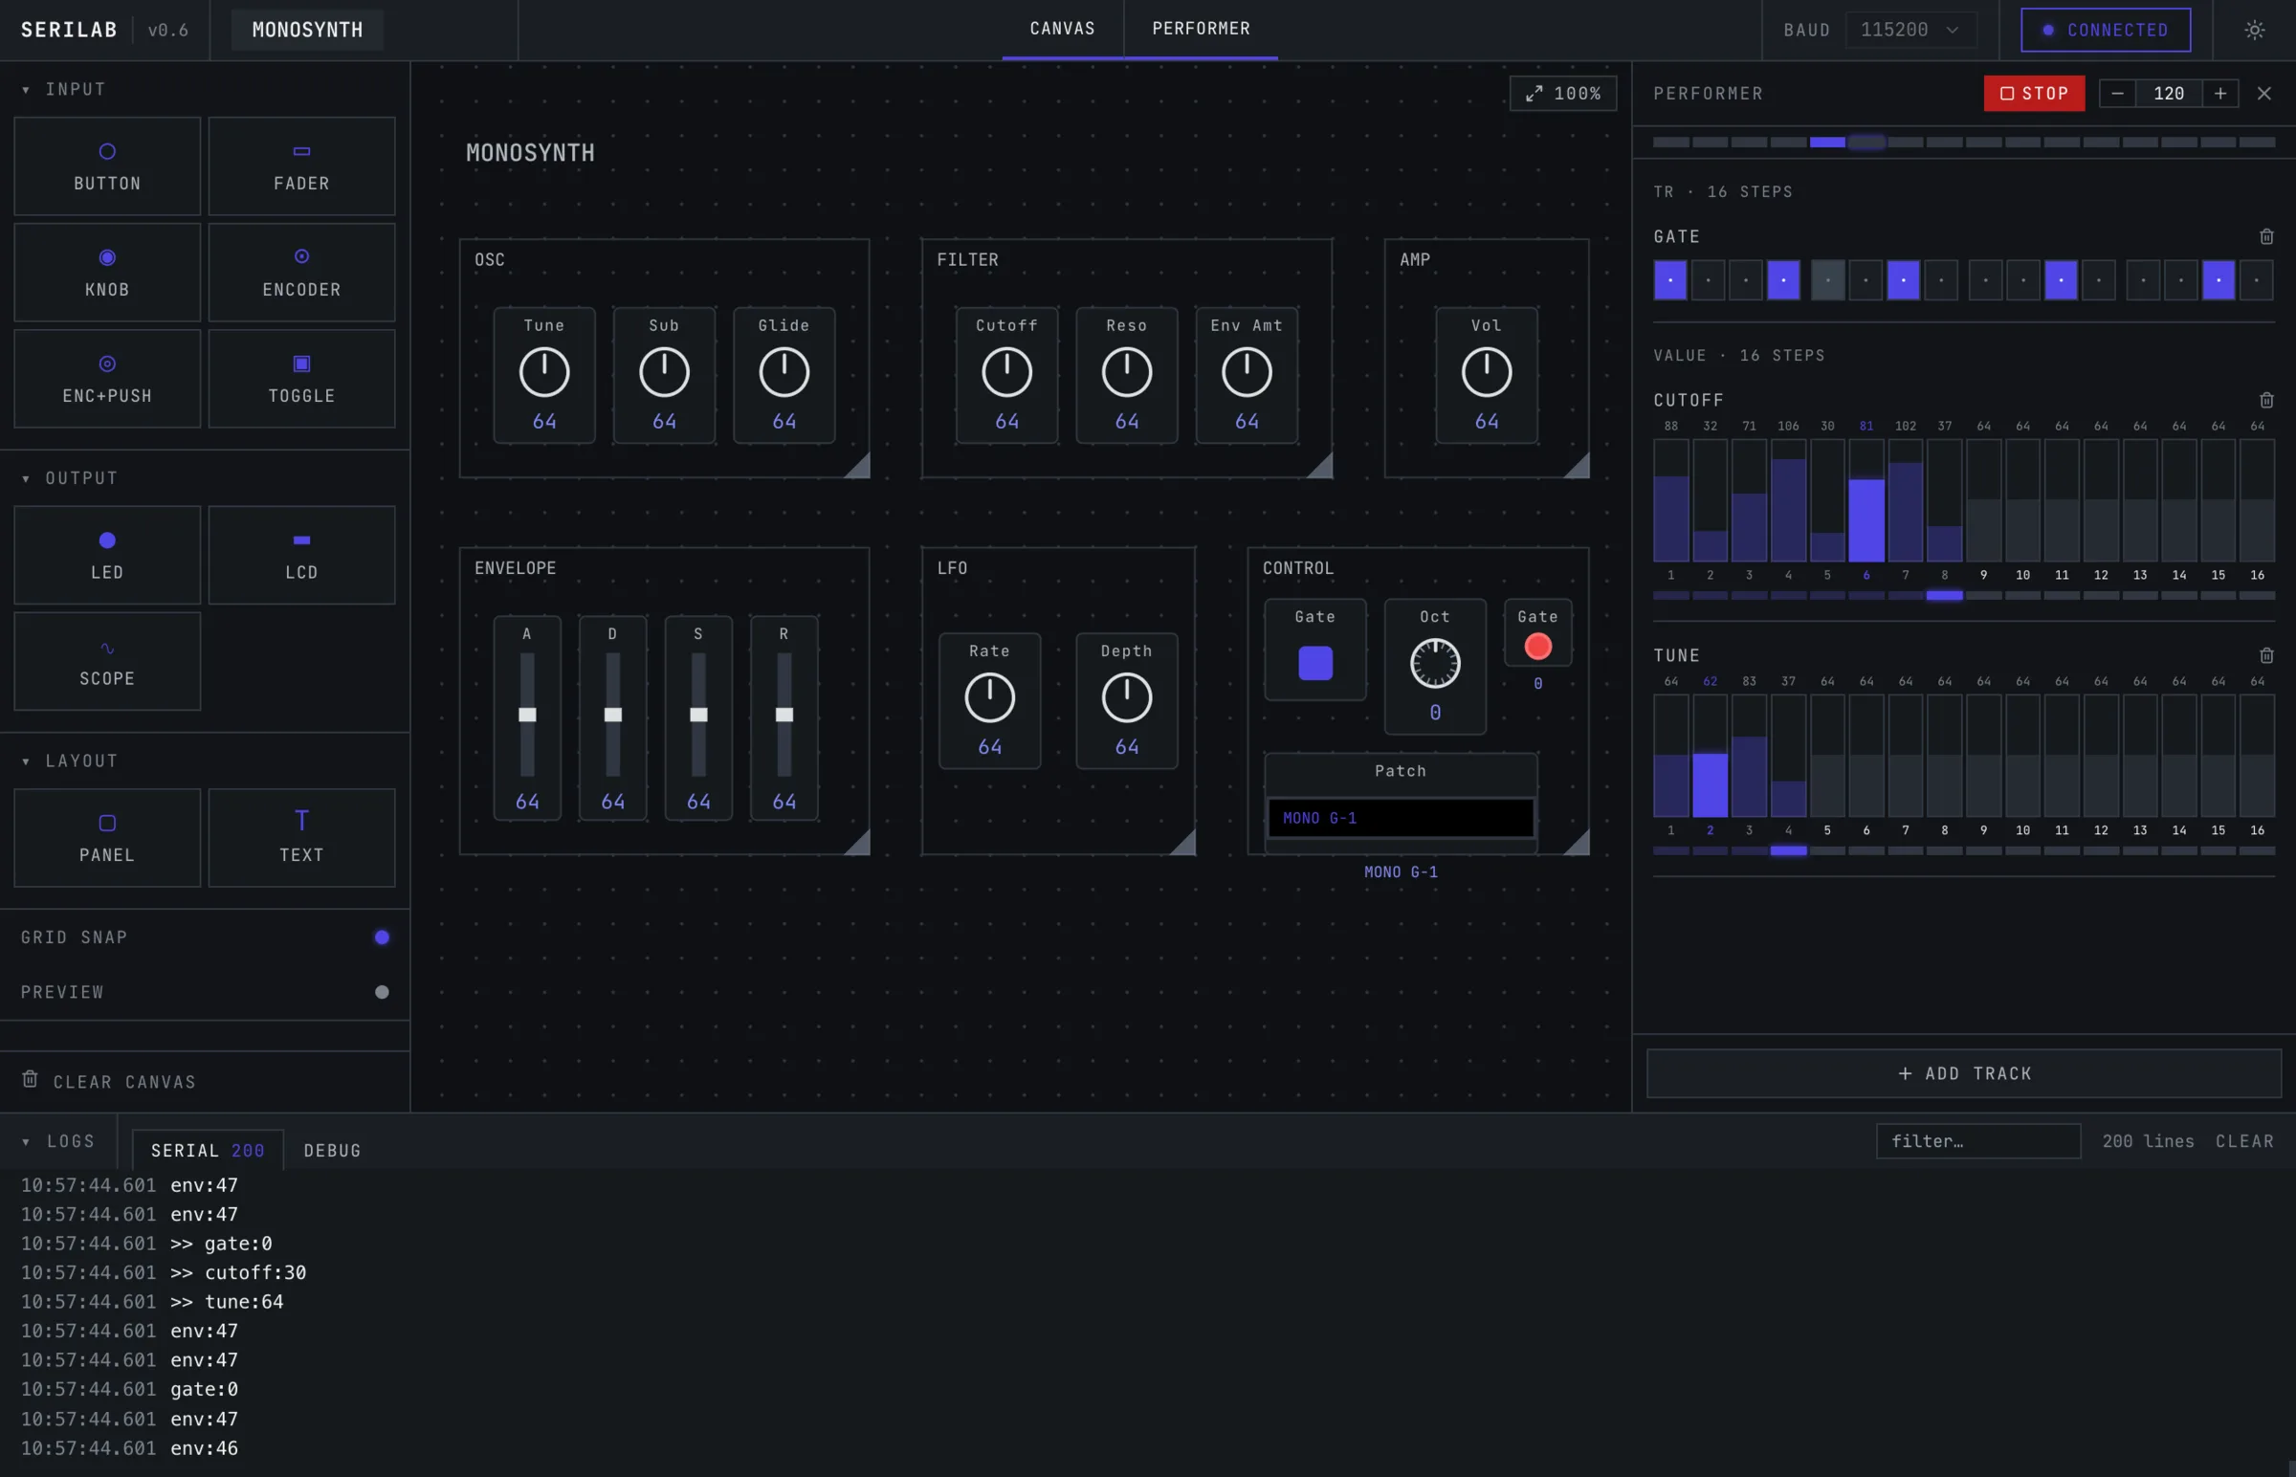Click the canvas zoom 100% fit button
This screenshot has width=2296, height=1477.
pos(1563,93)
